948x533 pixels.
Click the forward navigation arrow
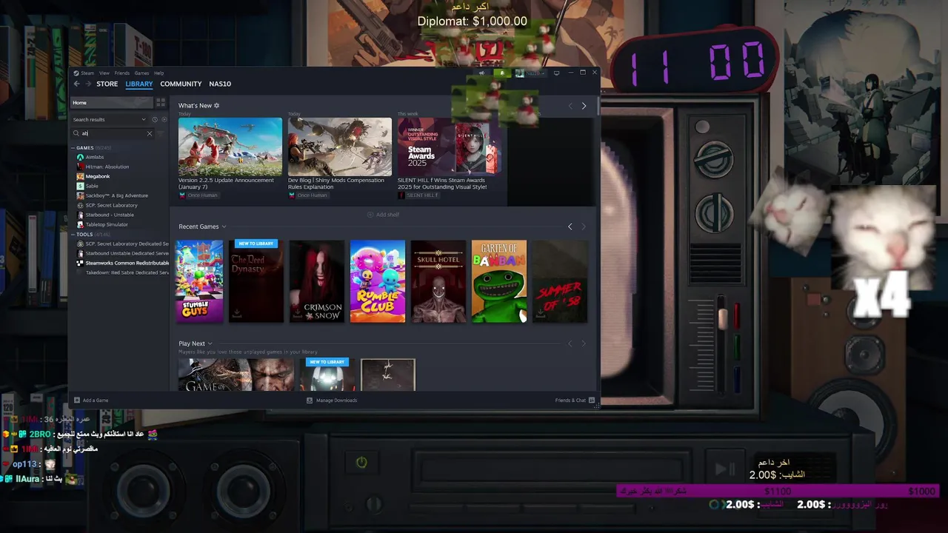pyautogui.click(x=87, y=84)
